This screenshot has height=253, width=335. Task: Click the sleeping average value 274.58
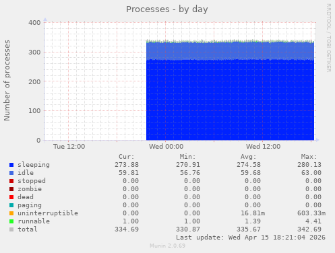tap(249, 165)
